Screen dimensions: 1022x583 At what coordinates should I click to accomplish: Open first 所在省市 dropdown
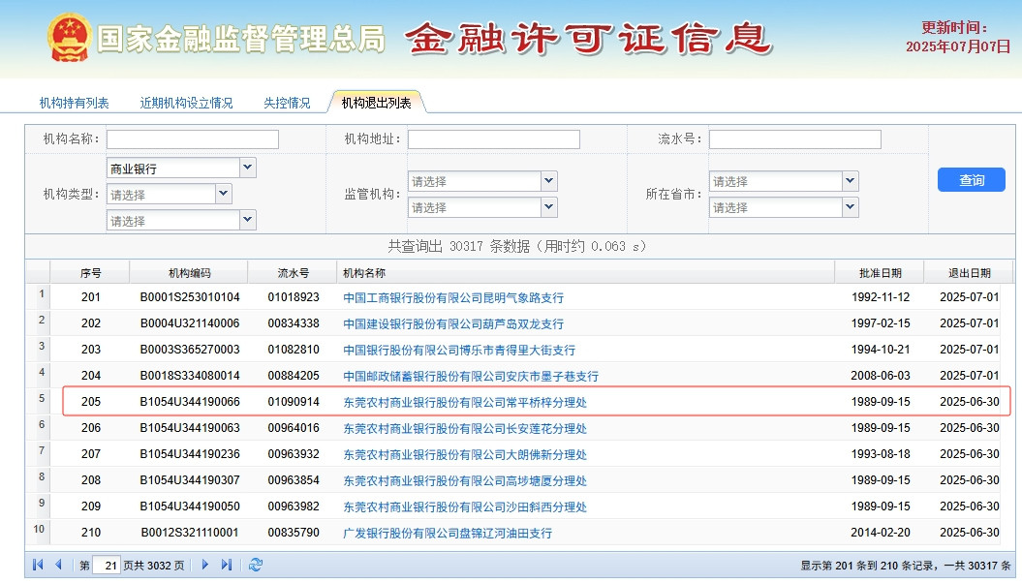pos(850,181)
